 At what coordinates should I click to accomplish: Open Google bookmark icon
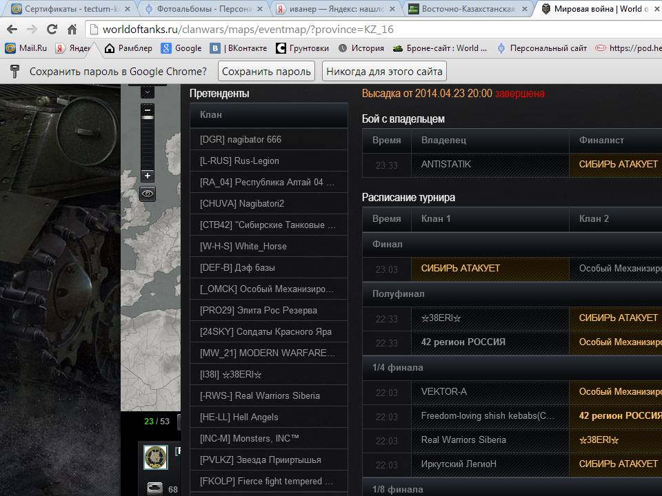[x=166, y=48]
